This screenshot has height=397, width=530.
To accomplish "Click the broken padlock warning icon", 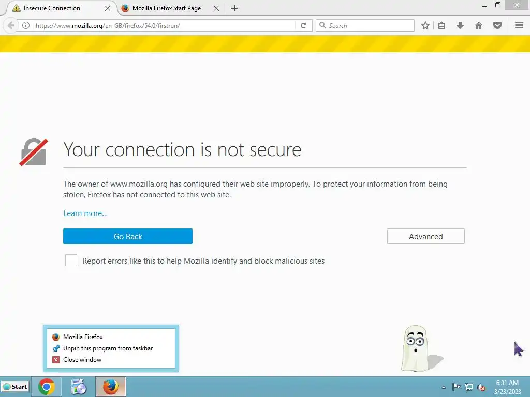I will click(x=34, y=152).
